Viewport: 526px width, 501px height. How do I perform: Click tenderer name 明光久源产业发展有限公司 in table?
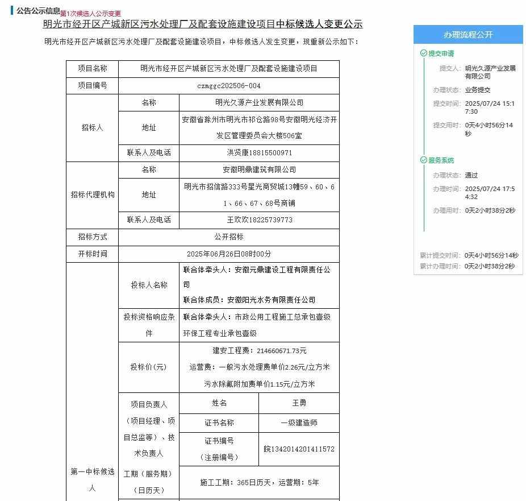259,103
